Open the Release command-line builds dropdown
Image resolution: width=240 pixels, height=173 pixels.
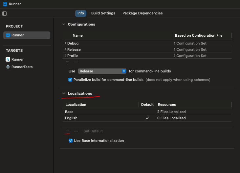click(x=102, y=71)
